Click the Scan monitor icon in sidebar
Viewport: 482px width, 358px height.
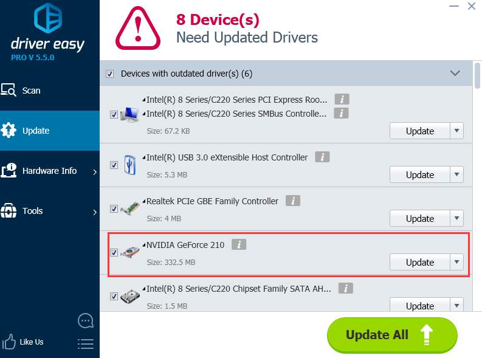click(x=9, y=90)
